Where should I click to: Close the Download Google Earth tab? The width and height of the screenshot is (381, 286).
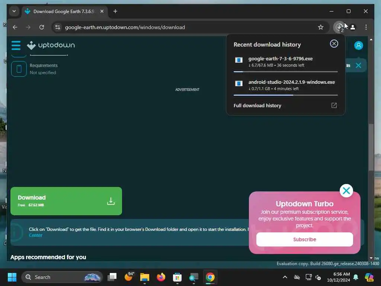point(102,12)
